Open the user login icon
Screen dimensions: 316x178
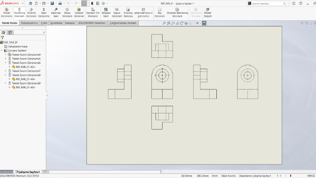pyautogui.click(x=294, y=4)
